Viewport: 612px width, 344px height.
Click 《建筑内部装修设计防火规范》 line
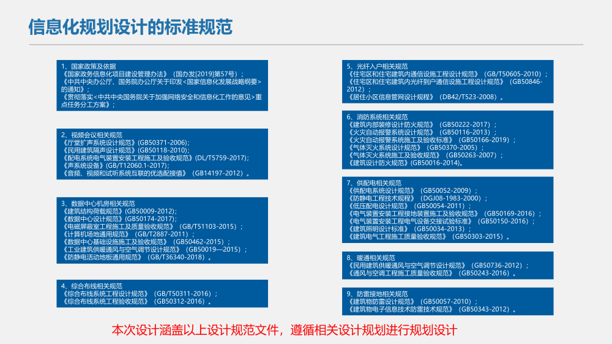422,124
